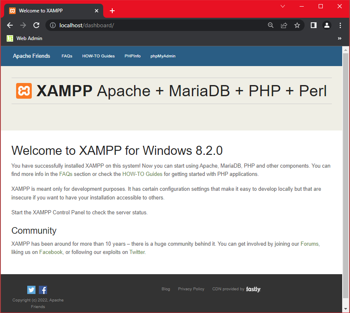Click the share icon in the address bar
This screenshot has width=350, height=313.
pyautogui.click(x=284, y=25)
